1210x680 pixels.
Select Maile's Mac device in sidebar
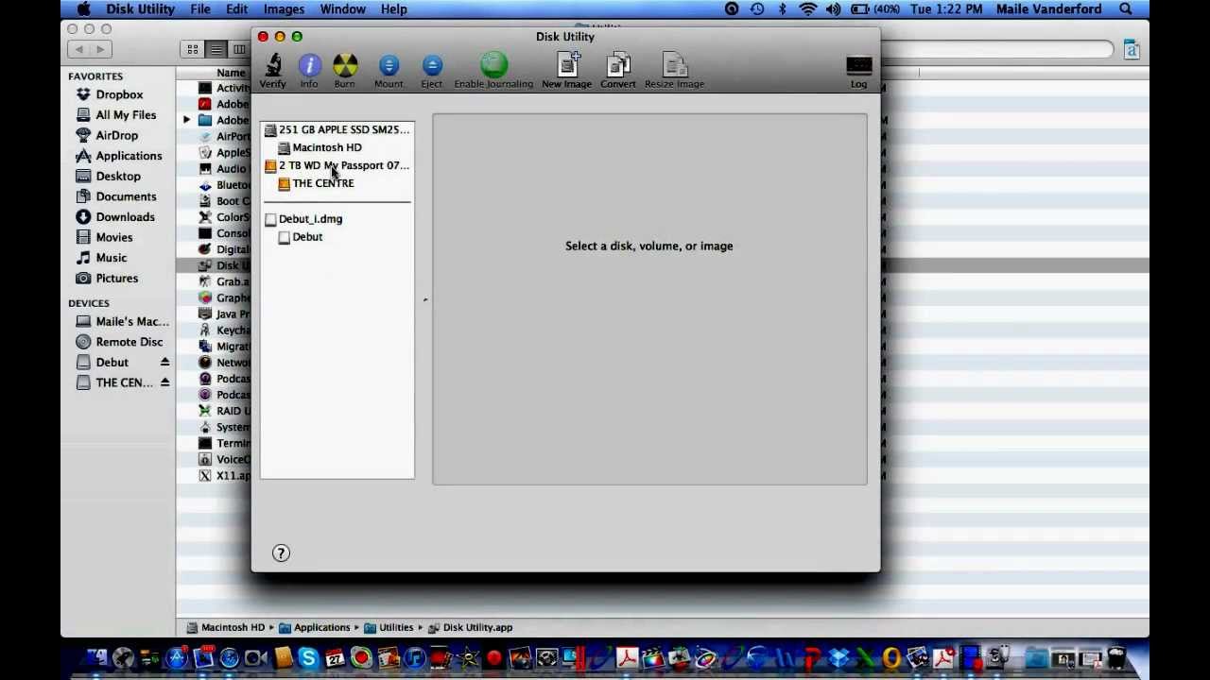pyautogui.click(x=122, y=321)
